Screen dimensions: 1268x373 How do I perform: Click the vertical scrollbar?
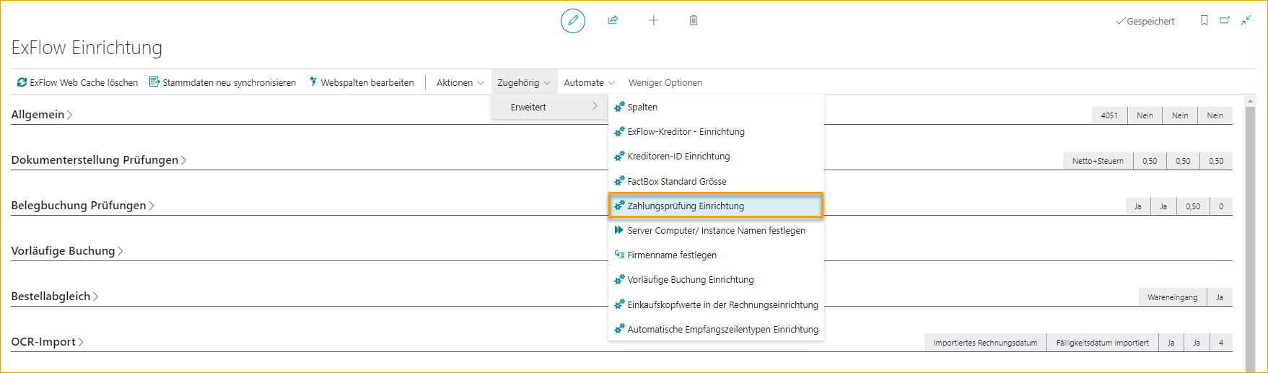coord(1250,234)
